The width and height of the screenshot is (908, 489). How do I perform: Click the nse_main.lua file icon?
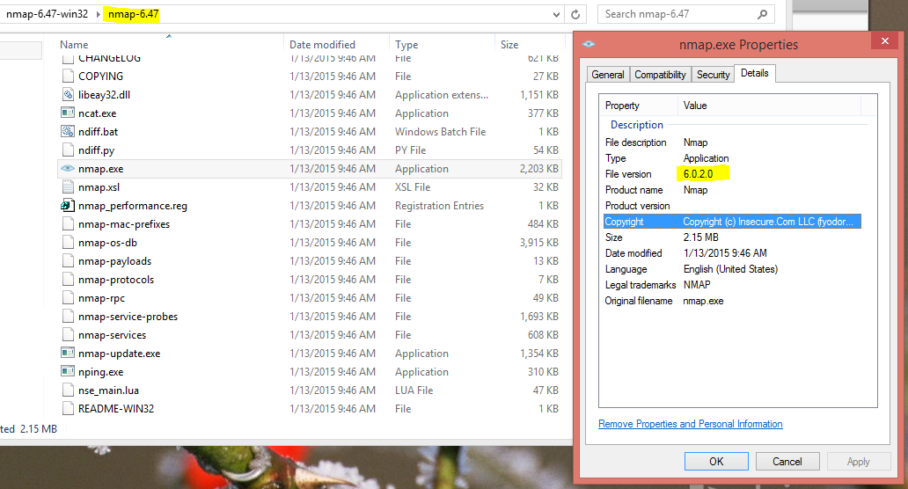click(x=68, y=390)
